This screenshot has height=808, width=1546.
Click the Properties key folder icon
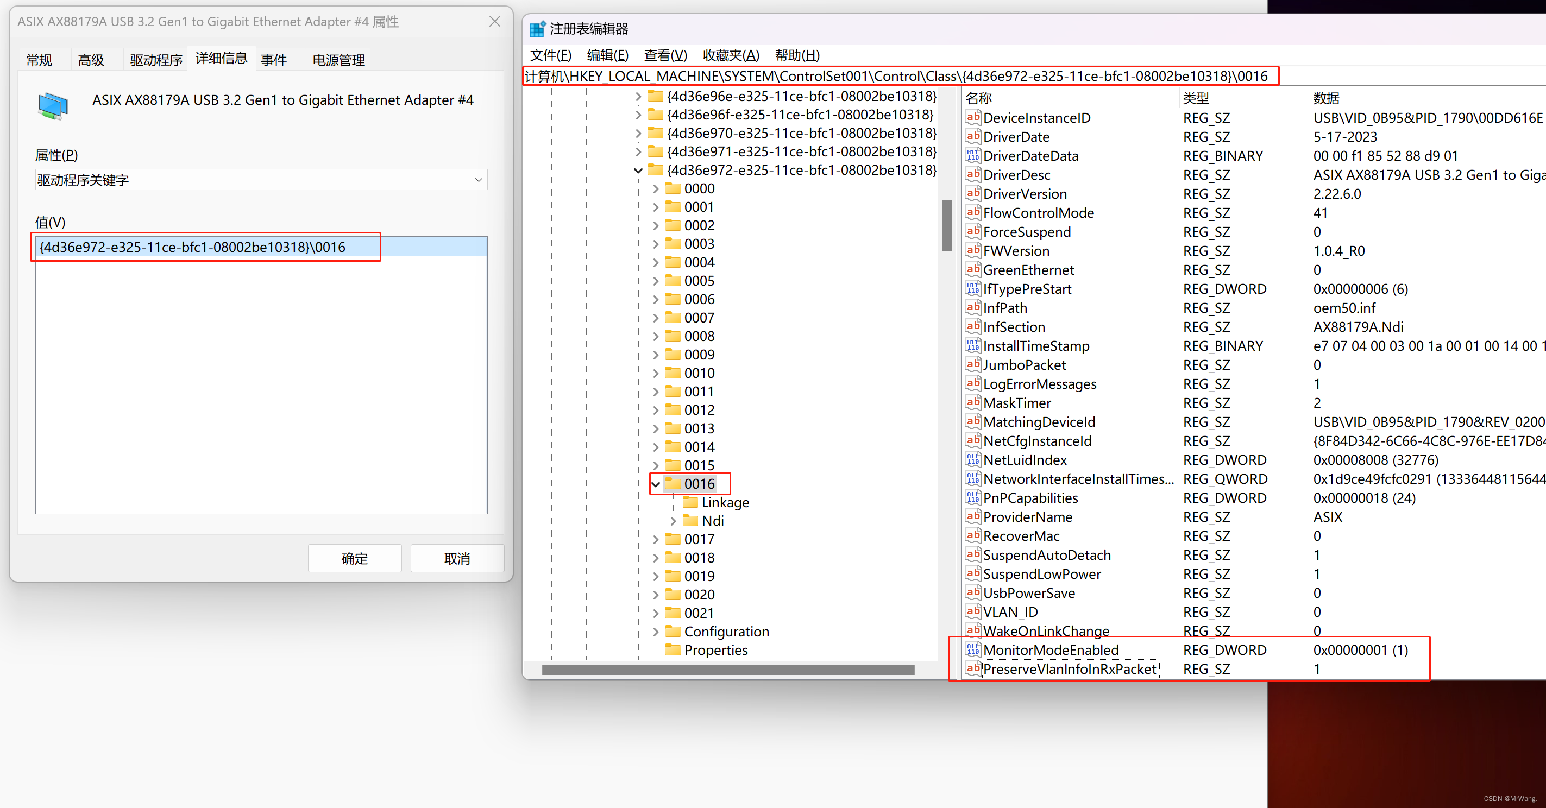(674, 649)
